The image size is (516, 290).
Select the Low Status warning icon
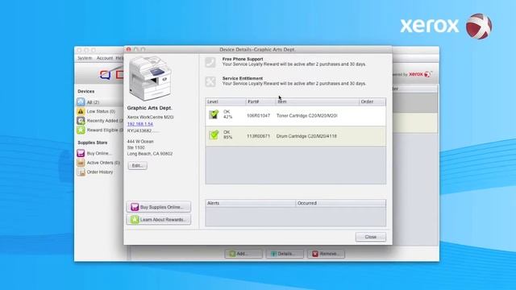click(x=81, y=111)
